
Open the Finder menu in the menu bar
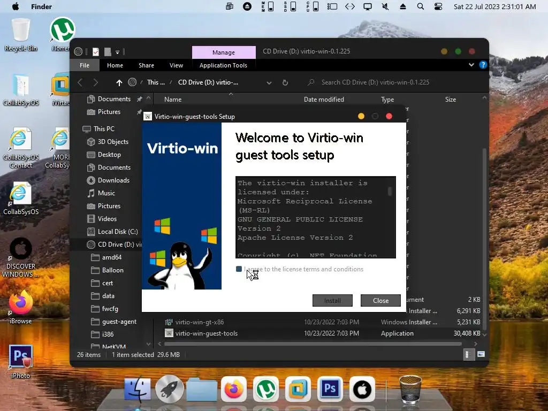41,6
